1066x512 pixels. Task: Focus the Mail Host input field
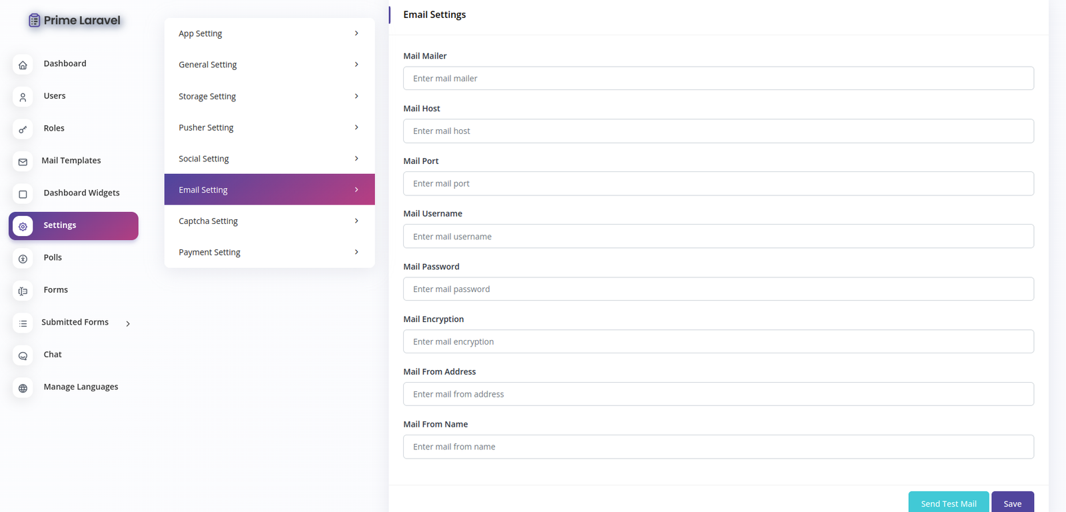coord(718,131)
